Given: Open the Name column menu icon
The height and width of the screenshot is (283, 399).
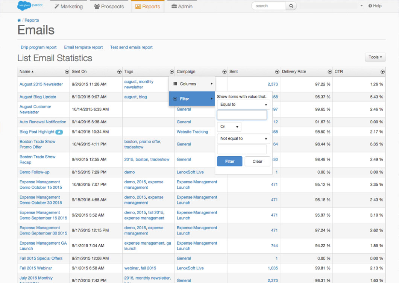Looking at the screenshot, I should click(67, 72).
